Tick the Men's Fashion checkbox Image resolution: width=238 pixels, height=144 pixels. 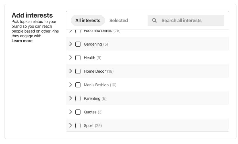[x=78, y=85]
